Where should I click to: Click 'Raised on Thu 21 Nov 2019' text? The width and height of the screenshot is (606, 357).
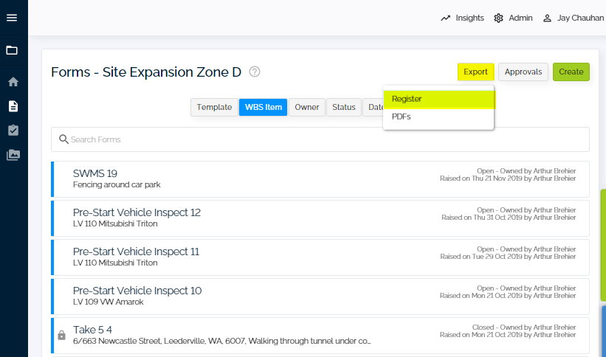(x=481, y=178)
